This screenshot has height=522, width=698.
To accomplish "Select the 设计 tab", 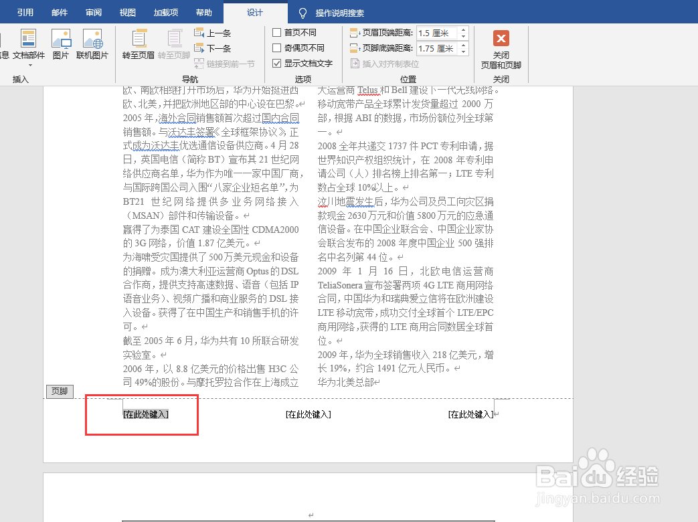I will [255, 13].
